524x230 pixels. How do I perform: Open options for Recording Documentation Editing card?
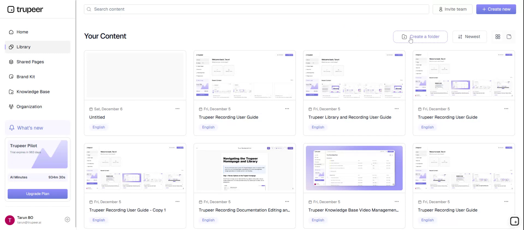click(x=287, y=202)
